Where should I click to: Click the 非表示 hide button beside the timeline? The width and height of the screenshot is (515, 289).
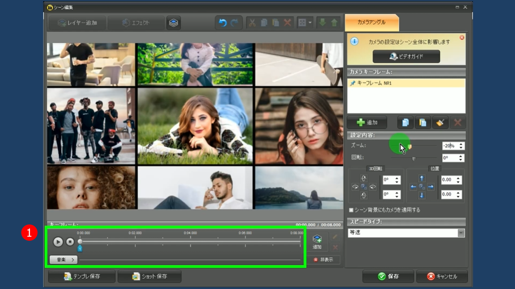tap(323, 259)
